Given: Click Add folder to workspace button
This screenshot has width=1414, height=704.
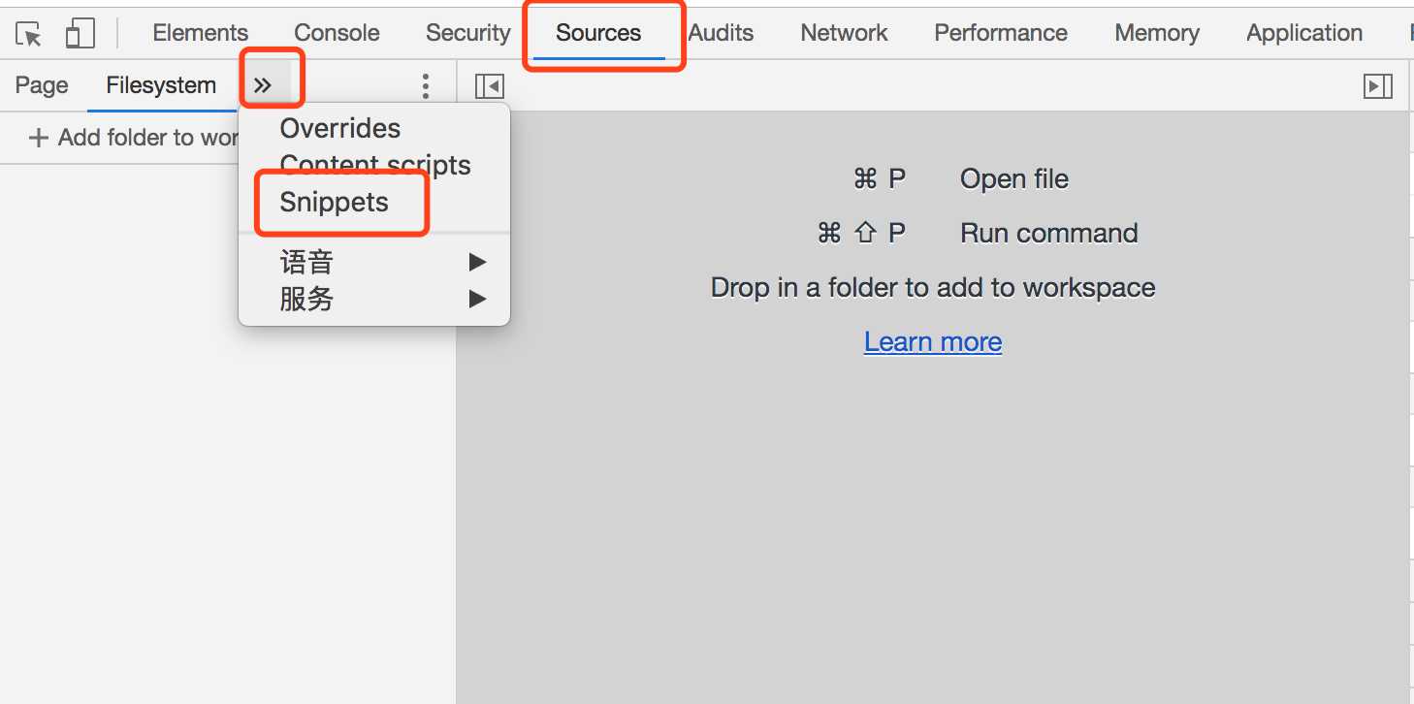Looking at the screenshot, I should point(134,138).
